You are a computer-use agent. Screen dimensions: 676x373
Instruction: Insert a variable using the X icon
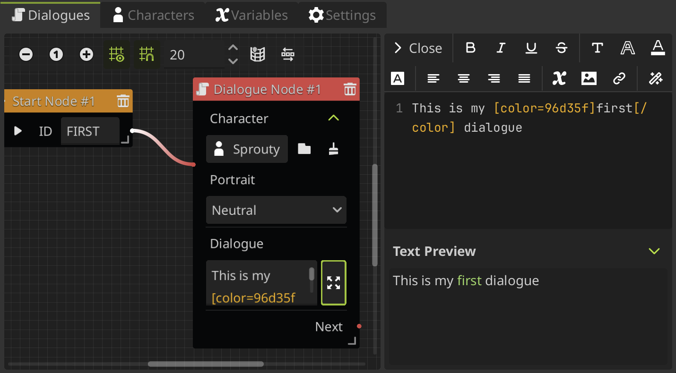pos(559,78)
